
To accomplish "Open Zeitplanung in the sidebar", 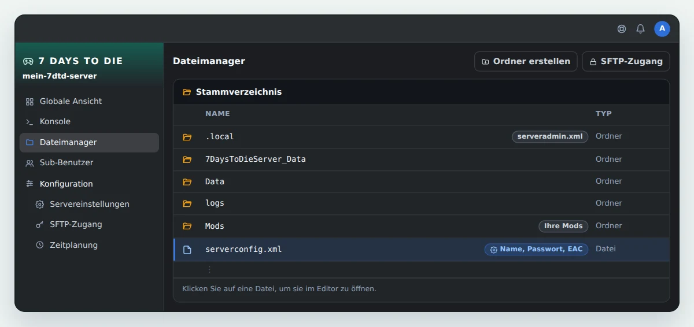I will click(x=89, y=245).
